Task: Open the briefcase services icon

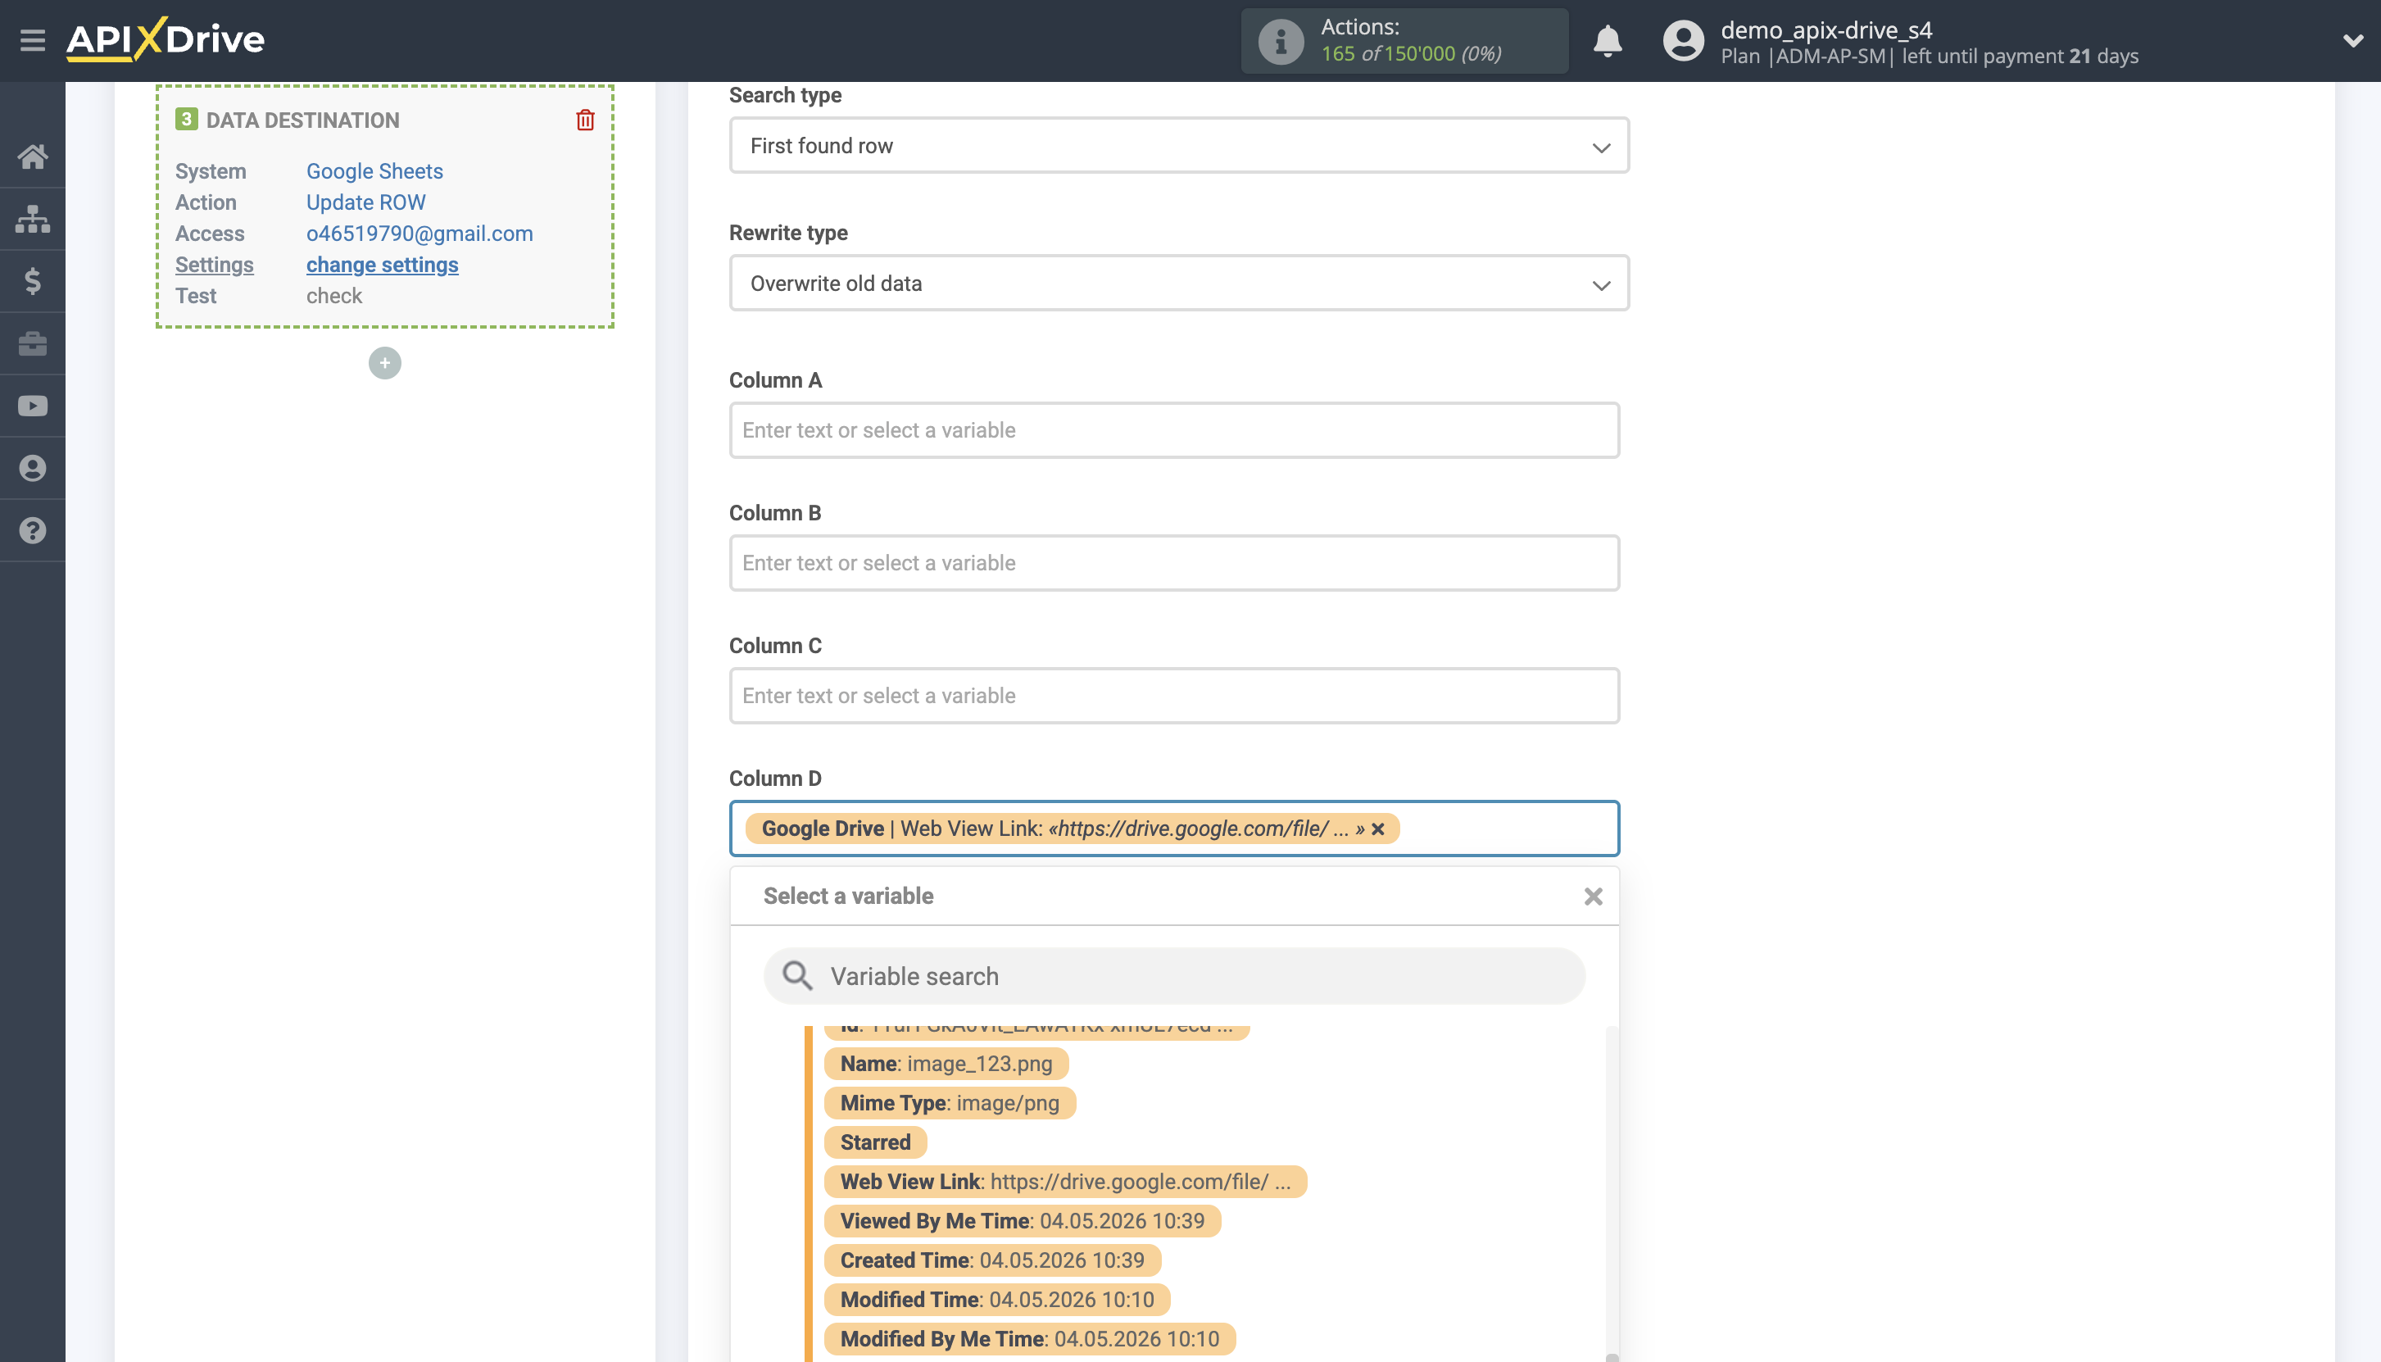Action: coord(33,343)
